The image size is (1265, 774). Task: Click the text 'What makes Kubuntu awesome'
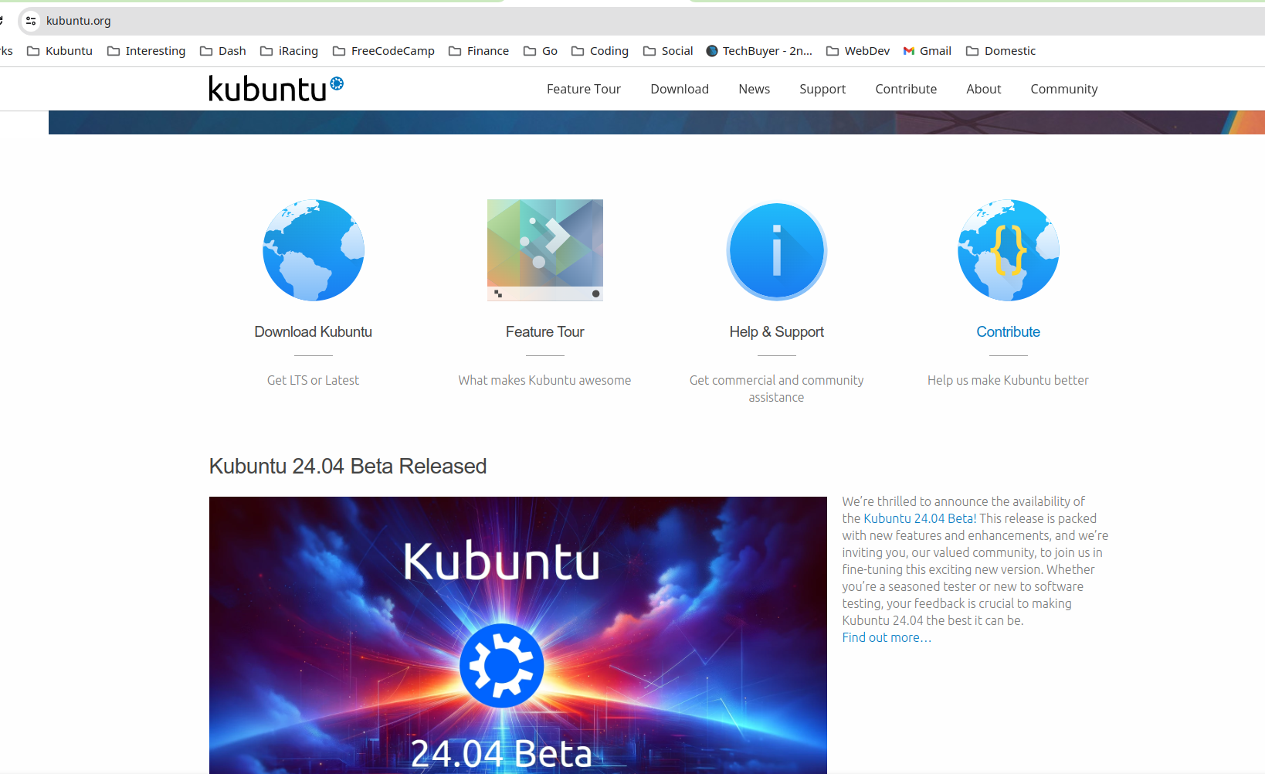[545, 380]
